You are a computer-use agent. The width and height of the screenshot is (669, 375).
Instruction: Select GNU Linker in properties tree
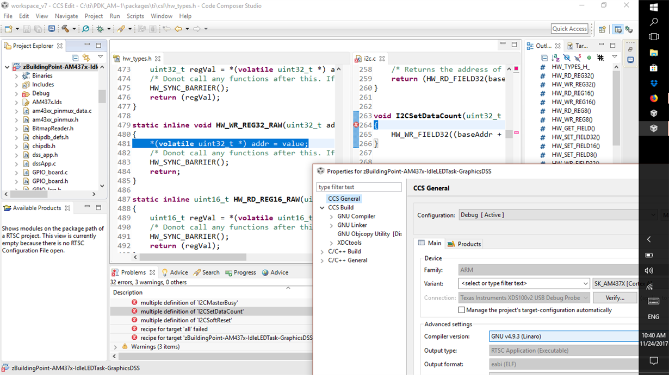pyautogui.click(x=352, y=225)
